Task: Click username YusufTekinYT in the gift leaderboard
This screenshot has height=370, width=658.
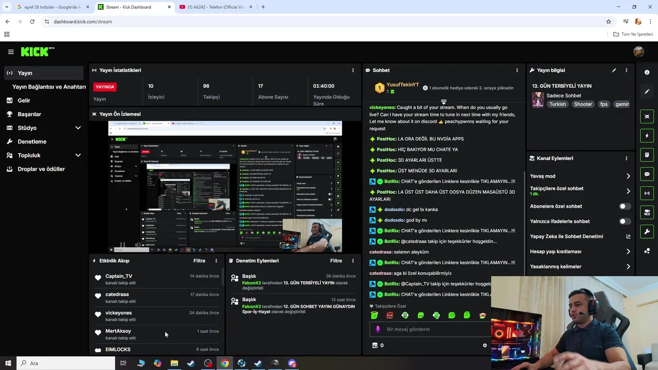Action: click(x=403, y=85)
